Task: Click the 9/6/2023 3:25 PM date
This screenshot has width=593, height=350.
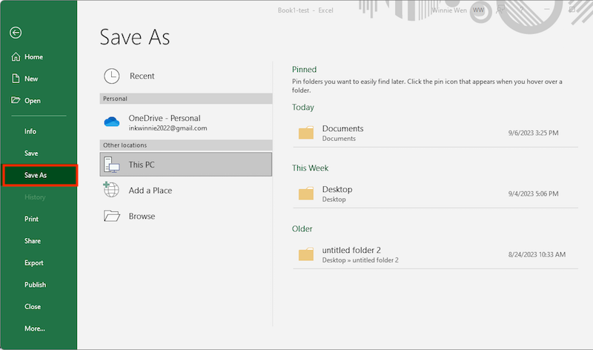Action: pos(533,133)
